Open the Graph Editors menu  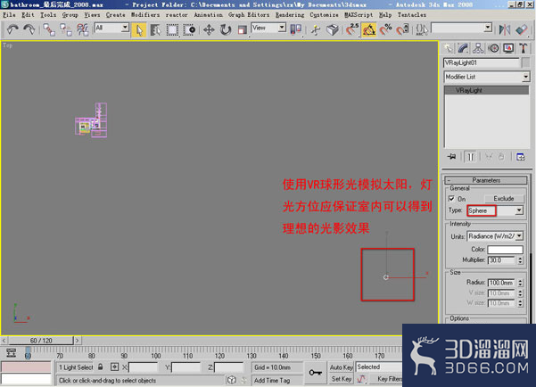[x=249, y=15]
